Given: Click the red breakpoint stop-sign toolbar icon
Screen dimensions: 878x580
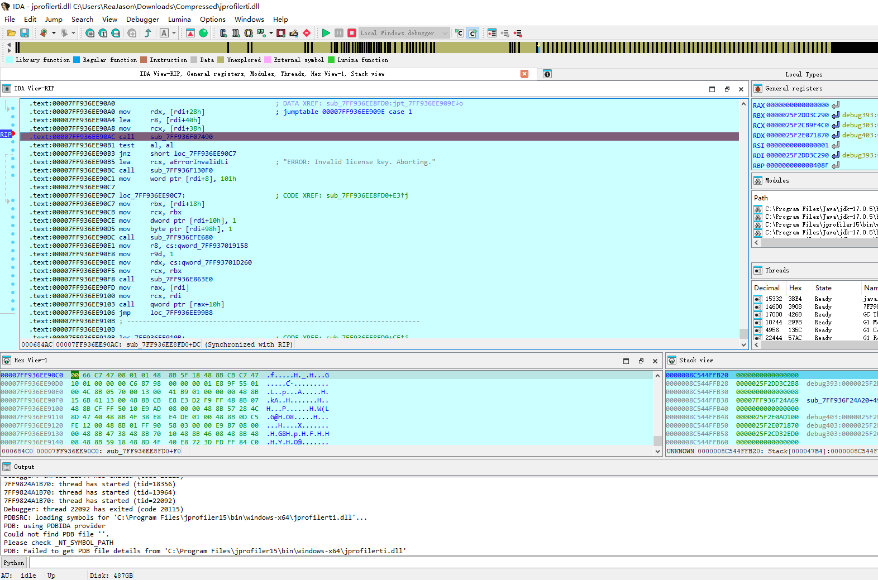Looking at the screenshot, I should [x=307, y=33].
